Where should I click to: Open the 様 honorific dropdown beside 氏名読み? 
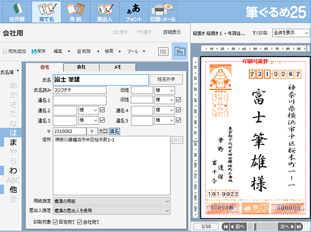tap(165, 90)
